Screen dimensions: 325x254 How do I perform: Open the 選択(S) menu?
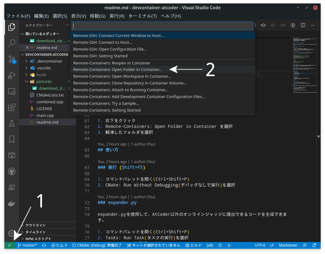click(x=60, y=16)
